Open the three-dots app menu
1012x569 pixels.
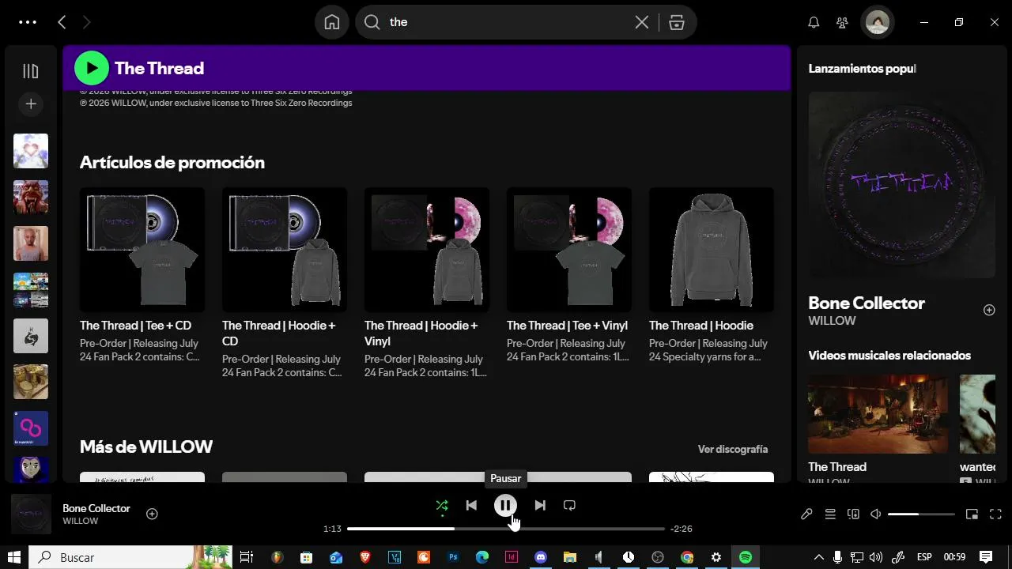point(28,22)
